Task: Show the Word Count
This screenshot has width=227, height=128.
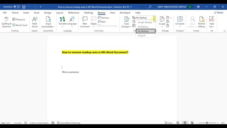Action: pos(20,25)
